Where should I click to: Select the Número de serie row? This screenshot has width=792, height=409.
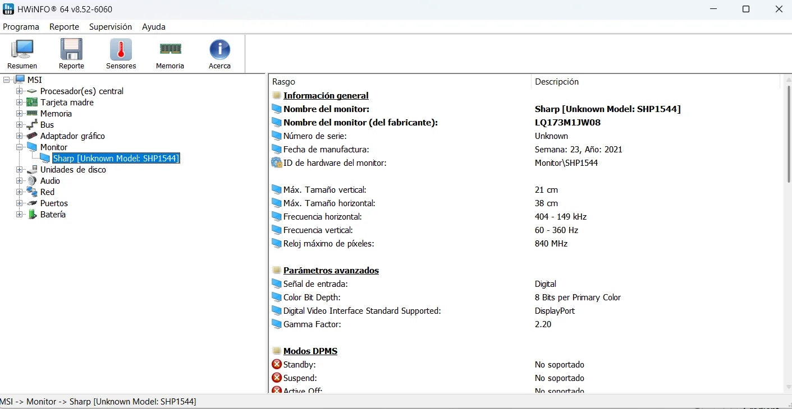coord(525,136)
